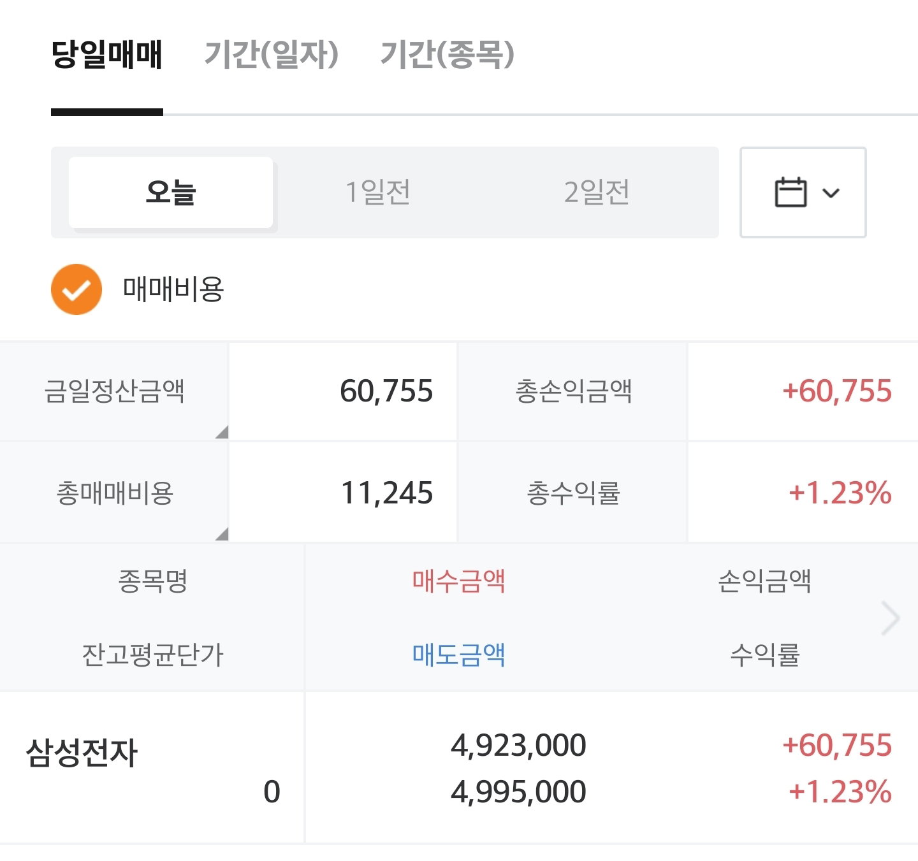Toggle the 매매비용 label option
The width and height of the screenshot is (918, 861).
click(x=173, y=289)
